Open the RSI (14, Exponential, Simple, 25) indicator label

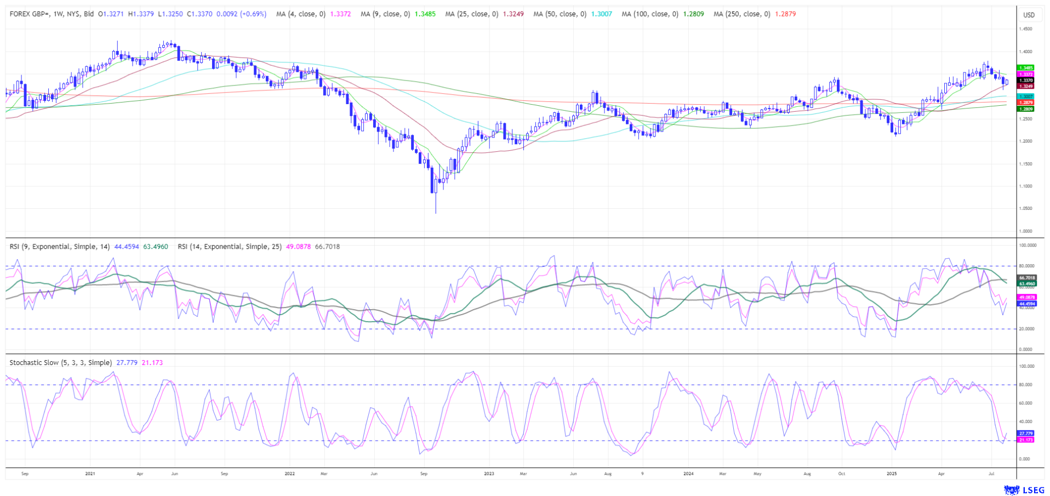[x=230, y=247]
